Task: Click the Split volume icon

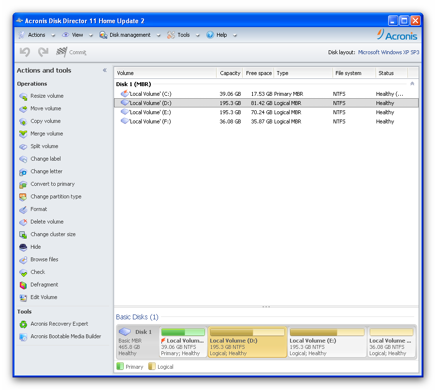Action: coord(23,147)
